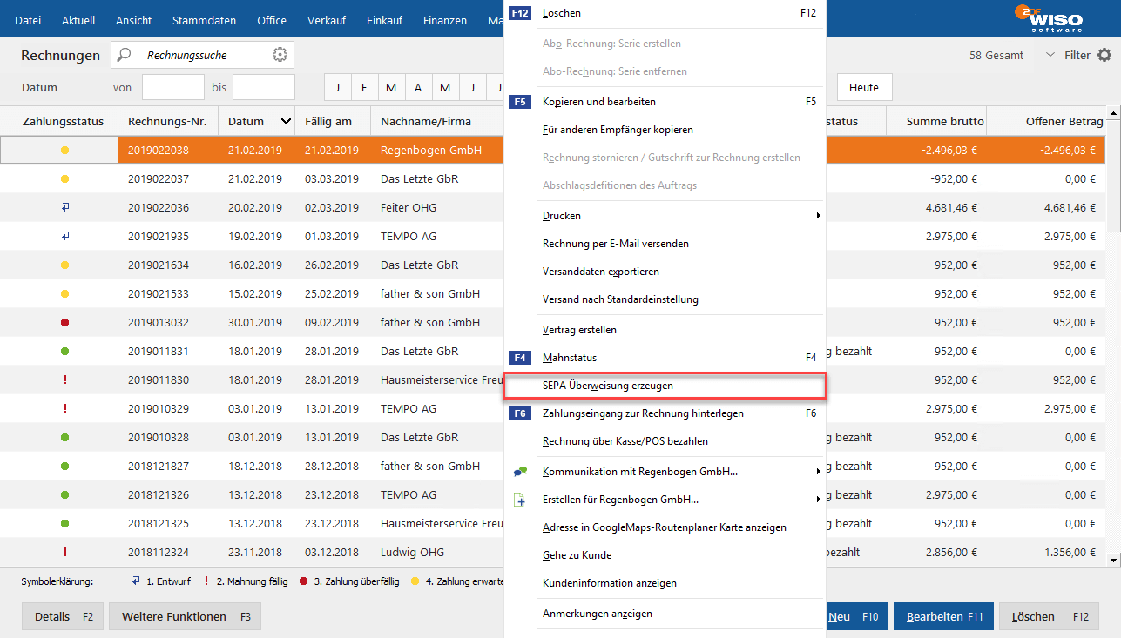The width and height of the screenshot is (1121, 638).
Task: Click draft arrow icon of invoice 2019021935
Action: [x=64, y=237]
